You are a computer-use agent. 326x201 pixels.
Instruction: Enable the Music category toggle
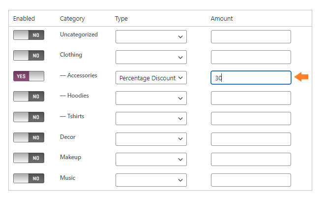(29, 179)
